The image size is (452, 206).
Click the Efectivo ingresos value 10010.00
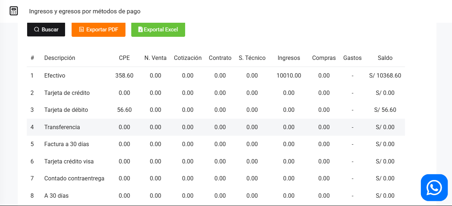[x=289, y=76]
